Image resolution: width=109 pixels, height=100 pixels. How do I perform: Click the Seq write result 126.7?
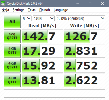pos(85,36)
